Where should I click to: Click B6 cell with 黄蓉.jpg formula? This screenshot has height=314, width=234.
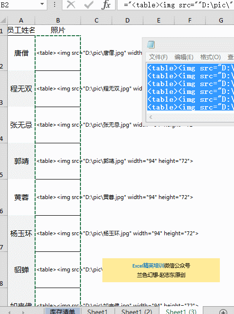coord(58,198)
